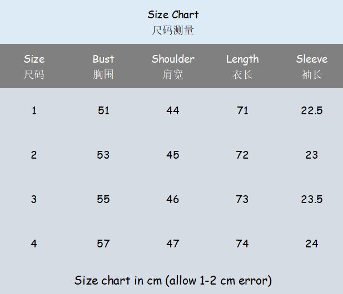Click sleeve value 24 for size 4

click(312, 244)
